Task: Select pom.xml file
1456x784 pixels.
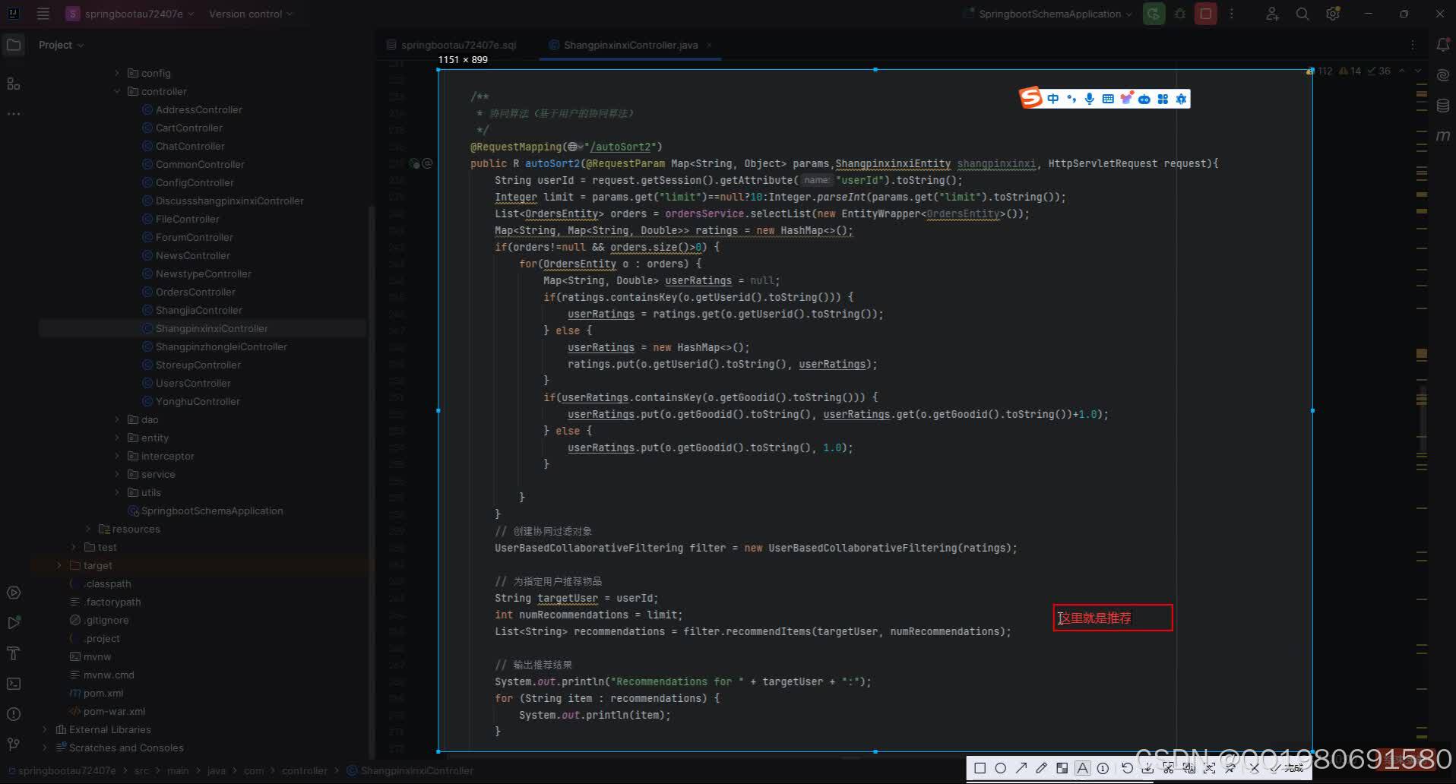Action: [103, 693]
